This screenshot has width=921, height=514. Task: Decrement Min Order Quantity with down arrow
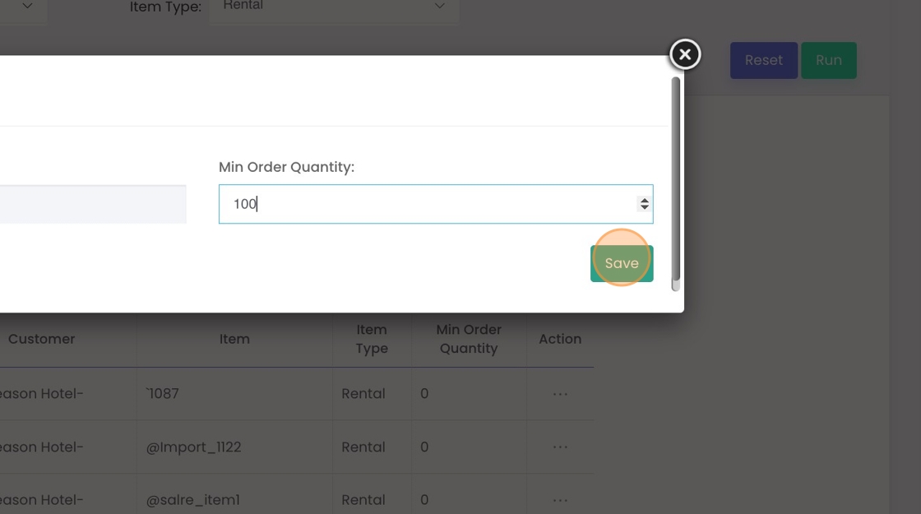click(x=645, y=207)
